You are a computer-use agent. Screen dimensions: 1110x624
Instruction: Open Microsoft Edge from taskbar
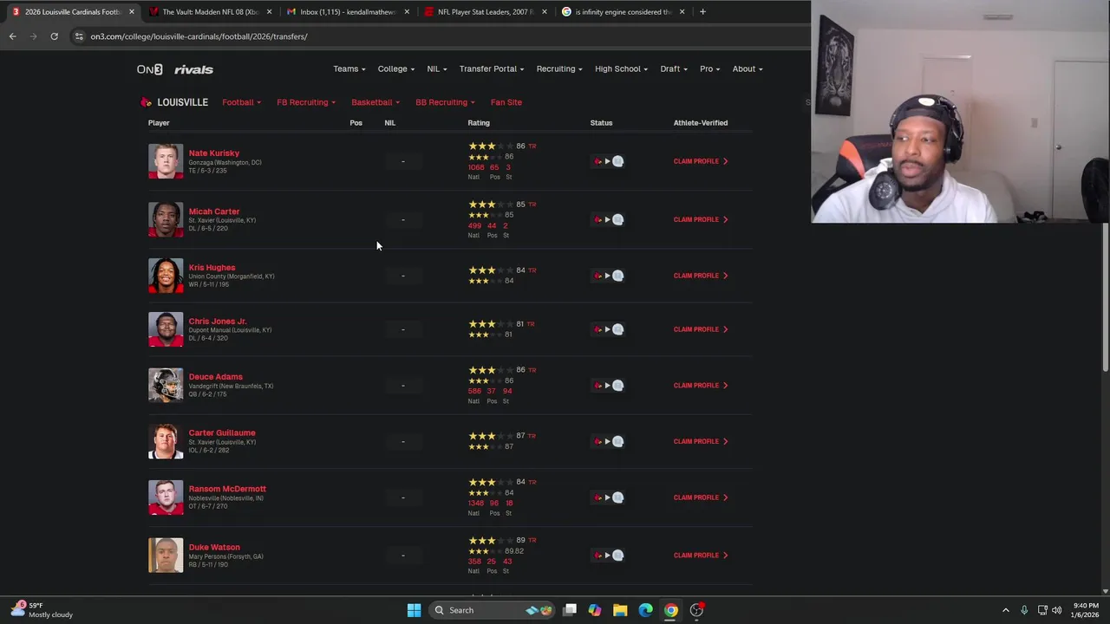645,610
